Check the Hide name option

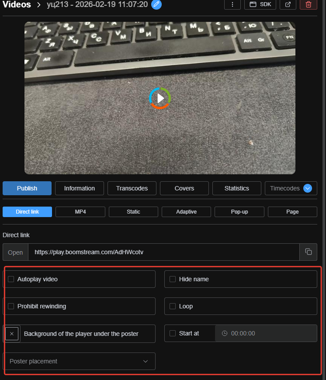[x=173, y=279]
